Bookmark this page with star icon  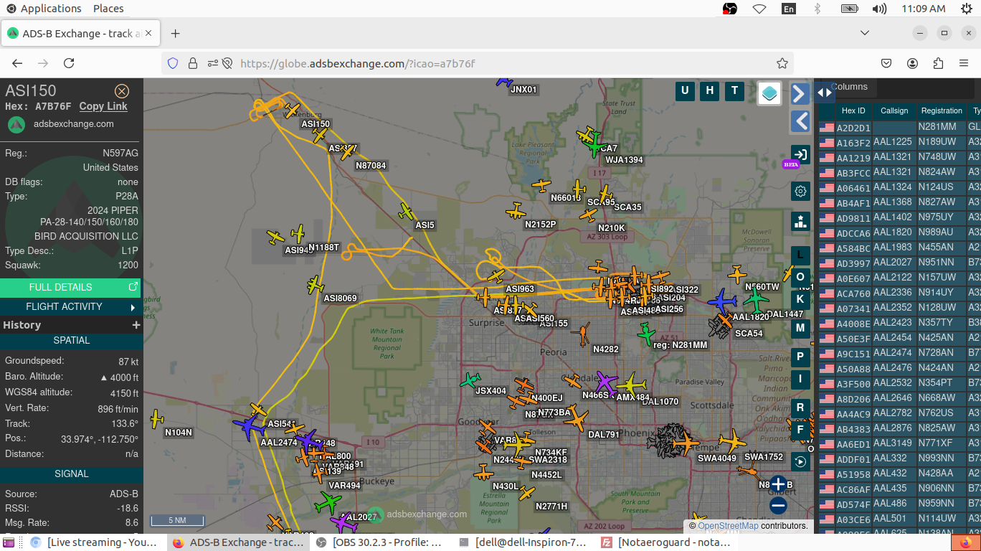click(x=782, y=63)
